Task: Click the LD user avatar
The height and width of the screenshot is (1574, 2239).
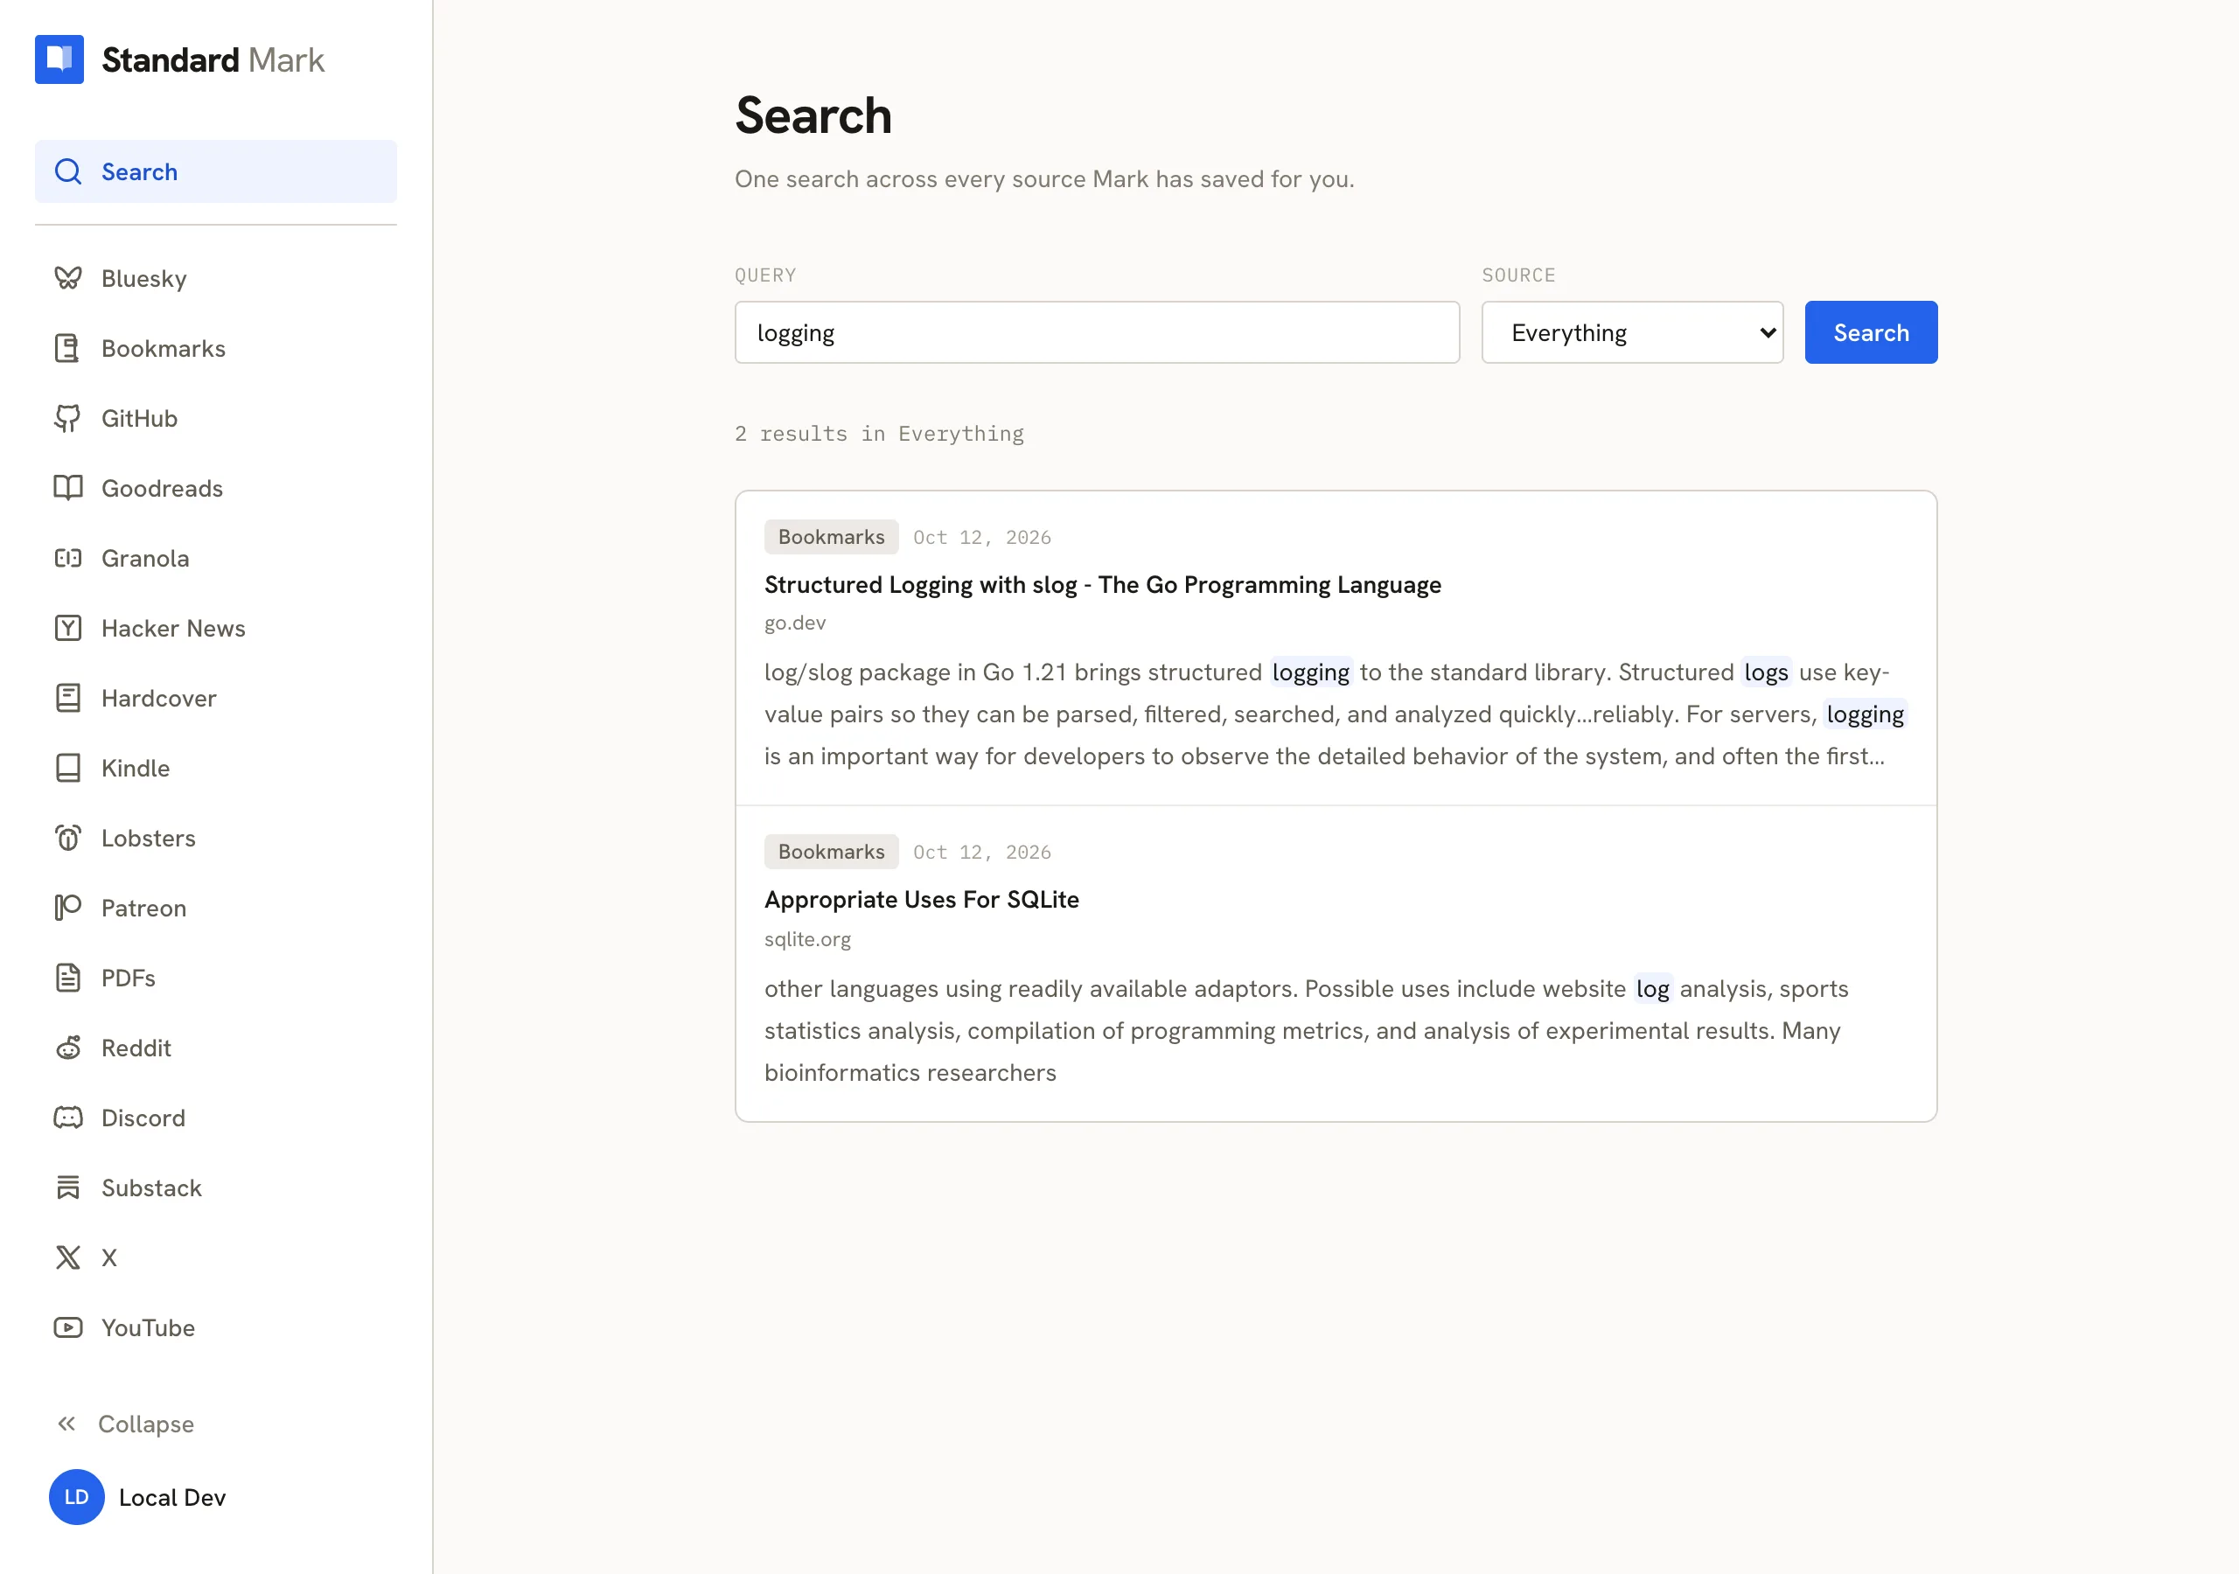Action: [x=77, y=1497]
